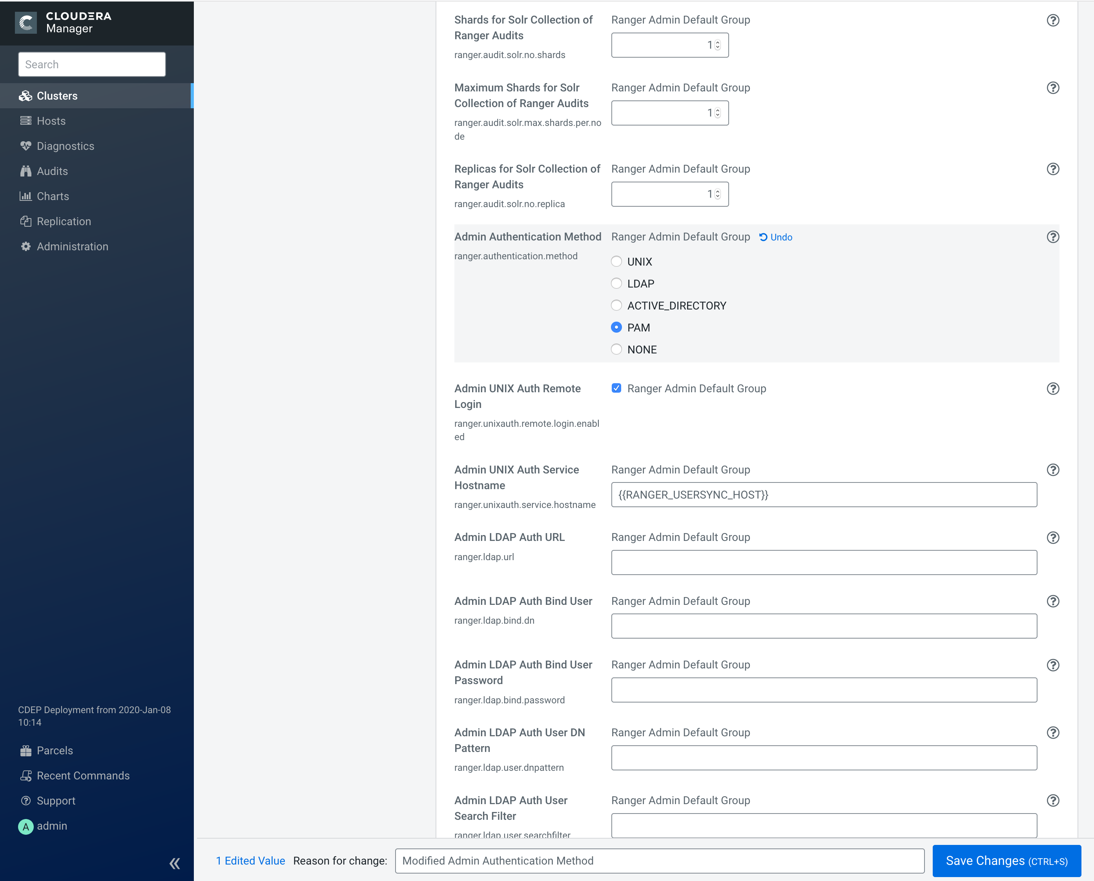The height and width of the screenshot is (881, 1094).
Task: Click the Cloudera Manager logo icon
Action: [26, 23]
